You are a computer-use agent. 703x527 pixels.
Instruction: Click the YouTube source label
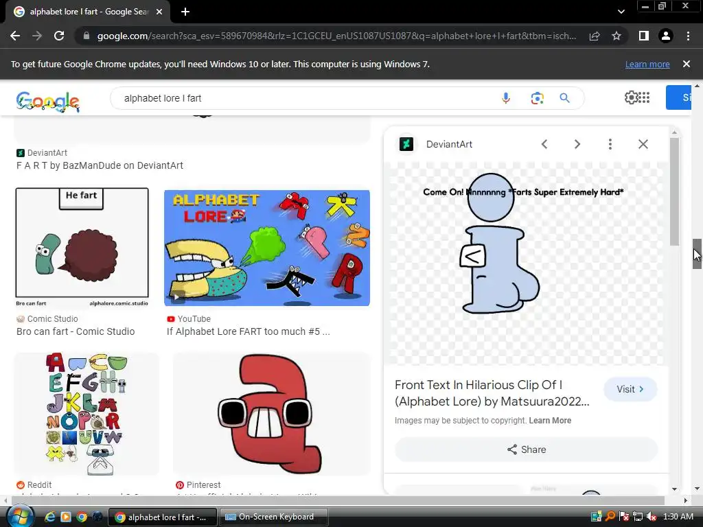189,318
